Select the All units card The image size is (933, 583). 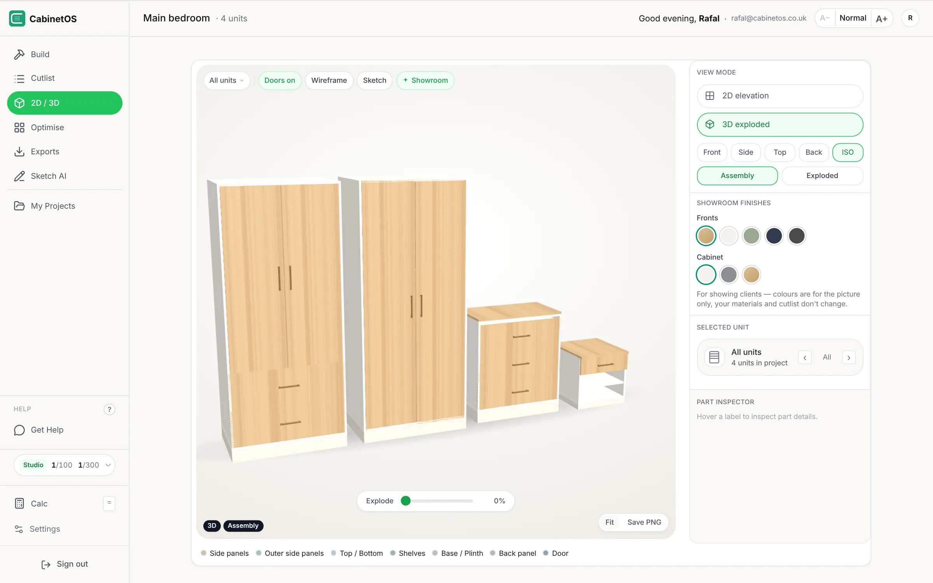point(780,357)
